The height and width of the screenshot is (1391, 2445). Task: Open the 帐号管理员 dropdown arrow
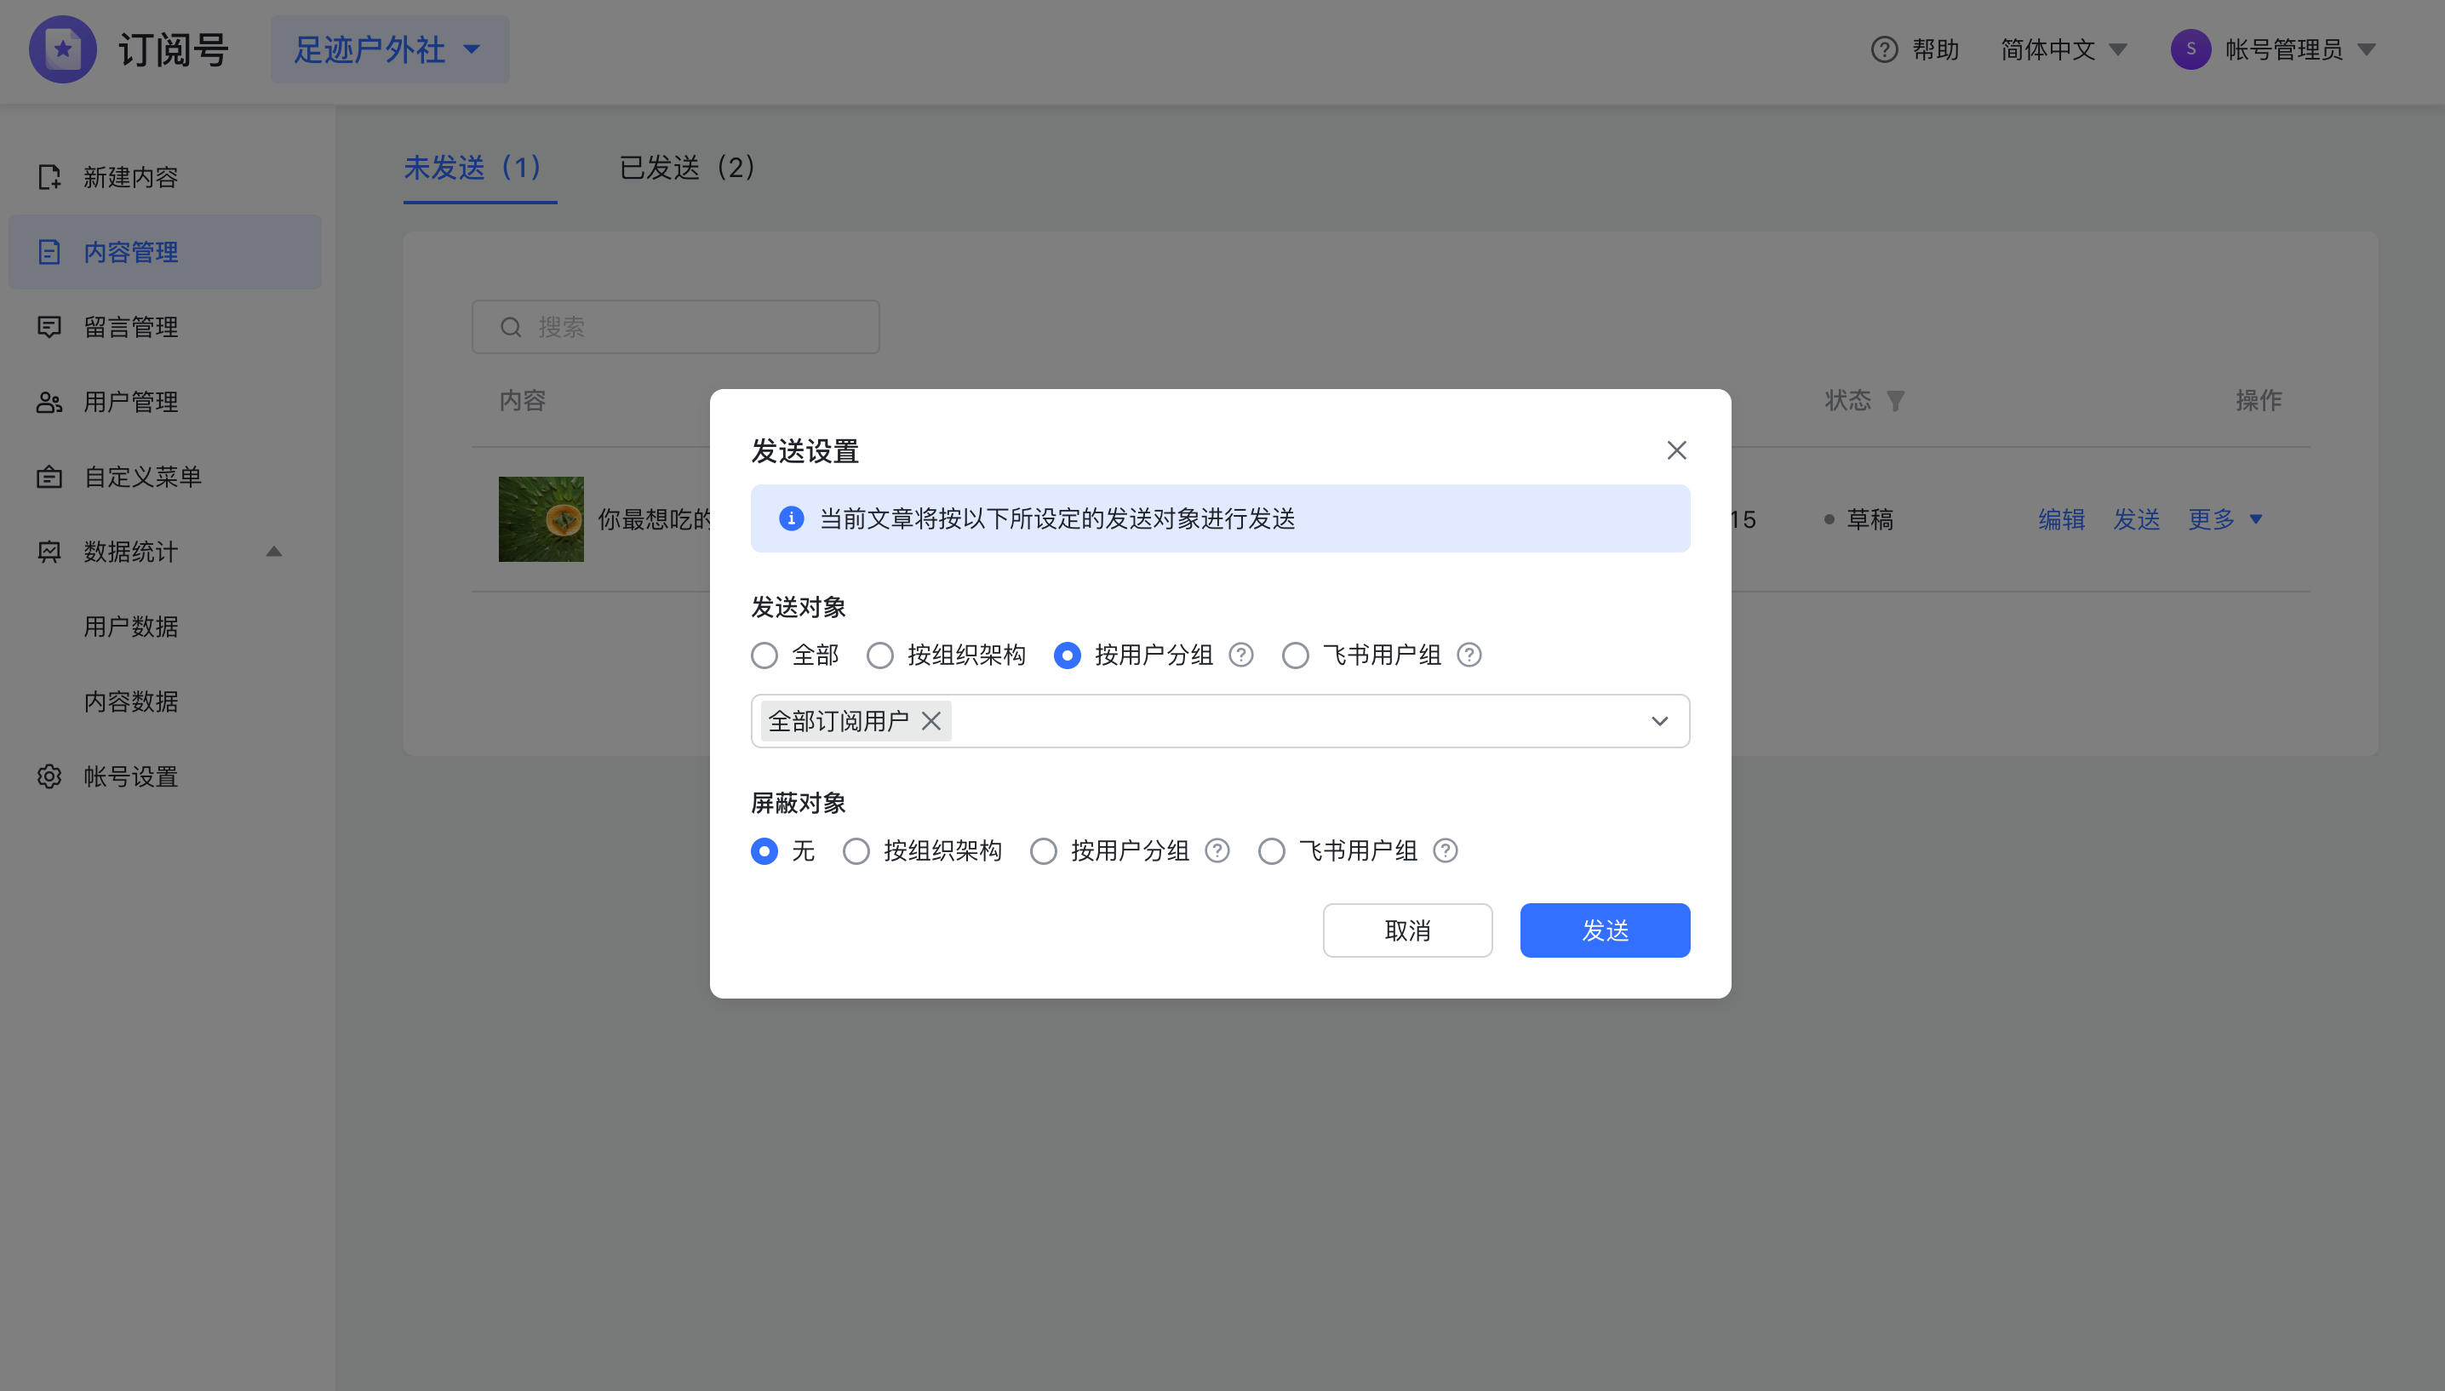2367,49
